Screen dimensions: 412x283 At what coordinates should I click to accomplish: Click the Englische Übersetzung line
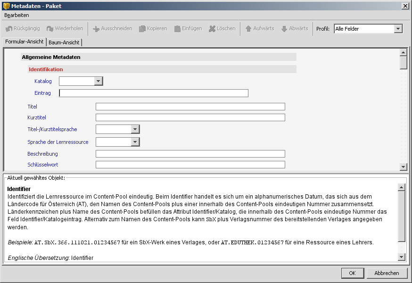(50, 258)
